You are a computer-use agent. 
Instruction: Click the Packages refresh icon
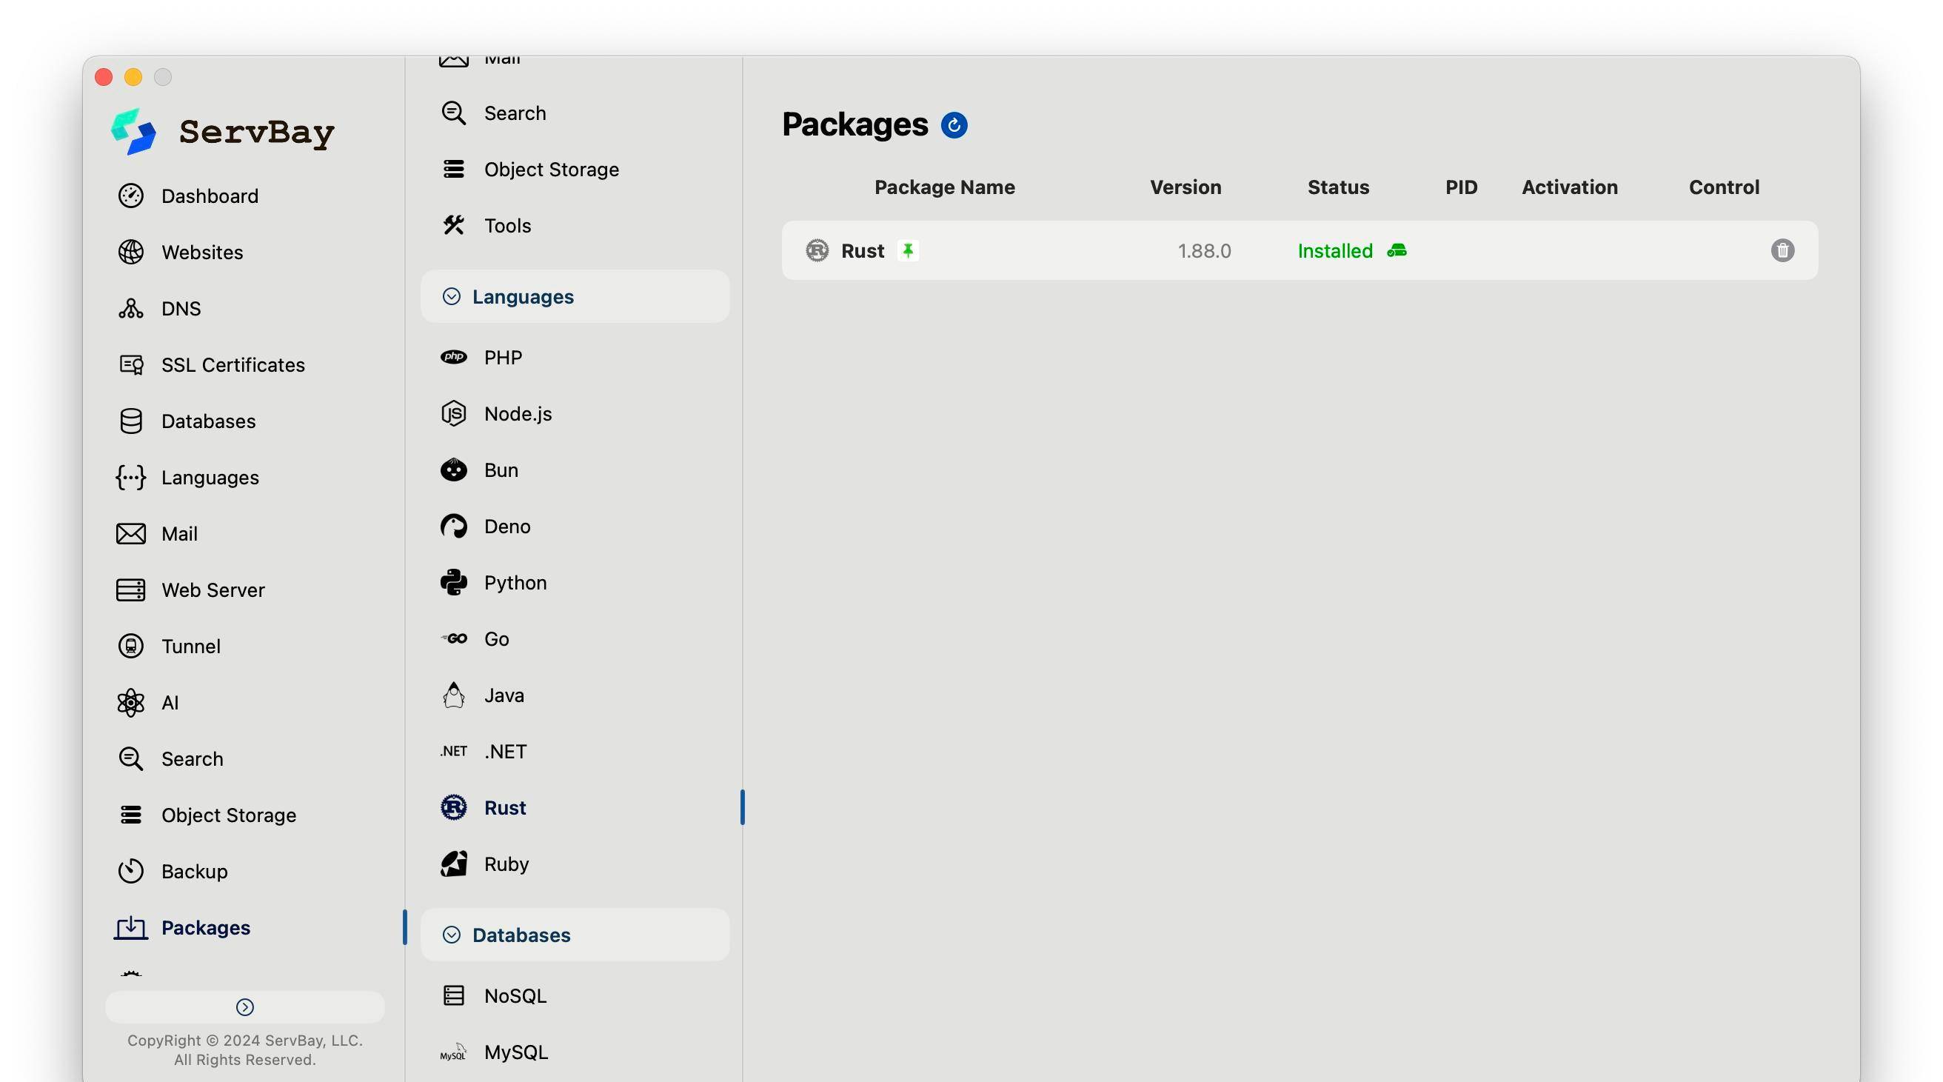point(954,125)
